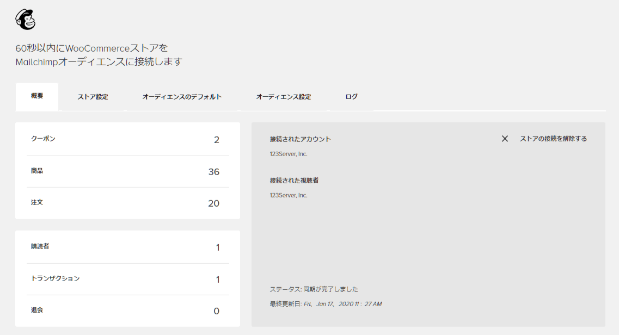Screen dimensions: 619x335
Task: Select the トランザクション row label
Action: pos(56,278)
